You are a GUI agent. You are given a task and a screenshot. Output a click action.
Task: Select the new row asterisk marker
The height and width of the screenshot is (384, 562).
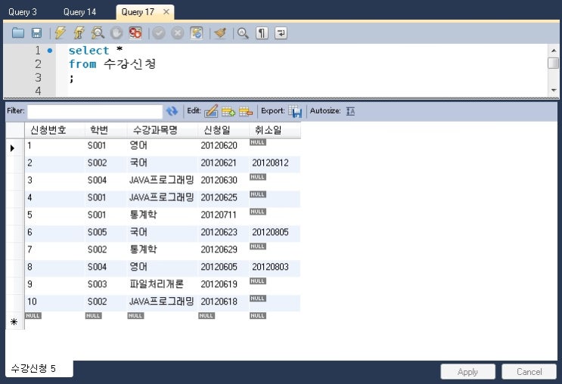14,321
